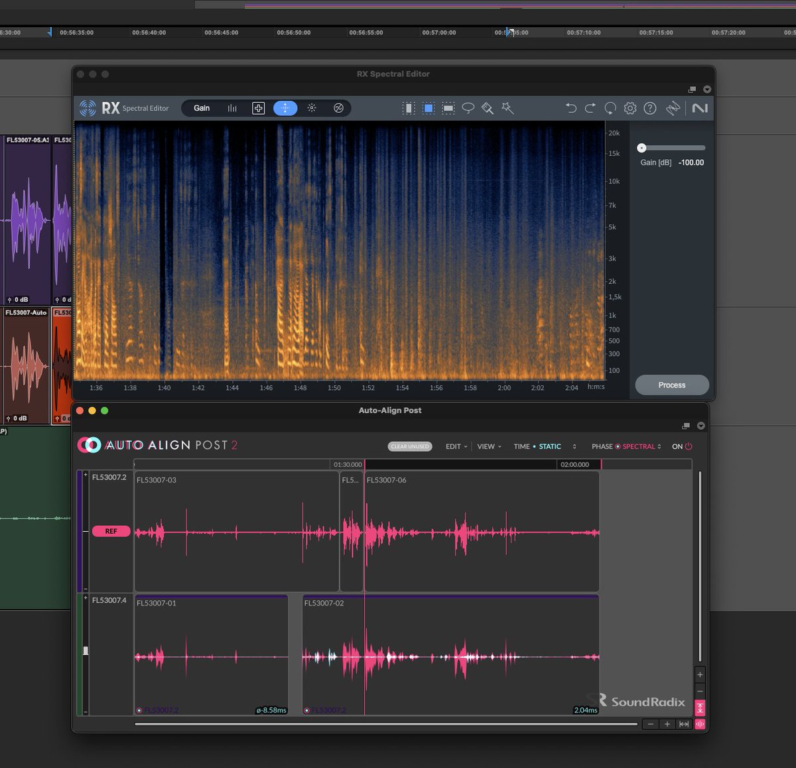Select clip FL53007-06 in Auto-Align
796x768 pixels.
[482, 531]
